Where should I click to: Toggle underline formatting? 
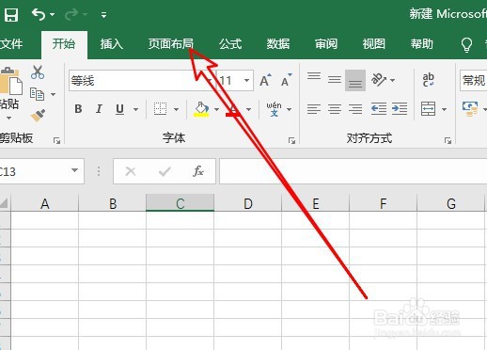tap(119, 109)
